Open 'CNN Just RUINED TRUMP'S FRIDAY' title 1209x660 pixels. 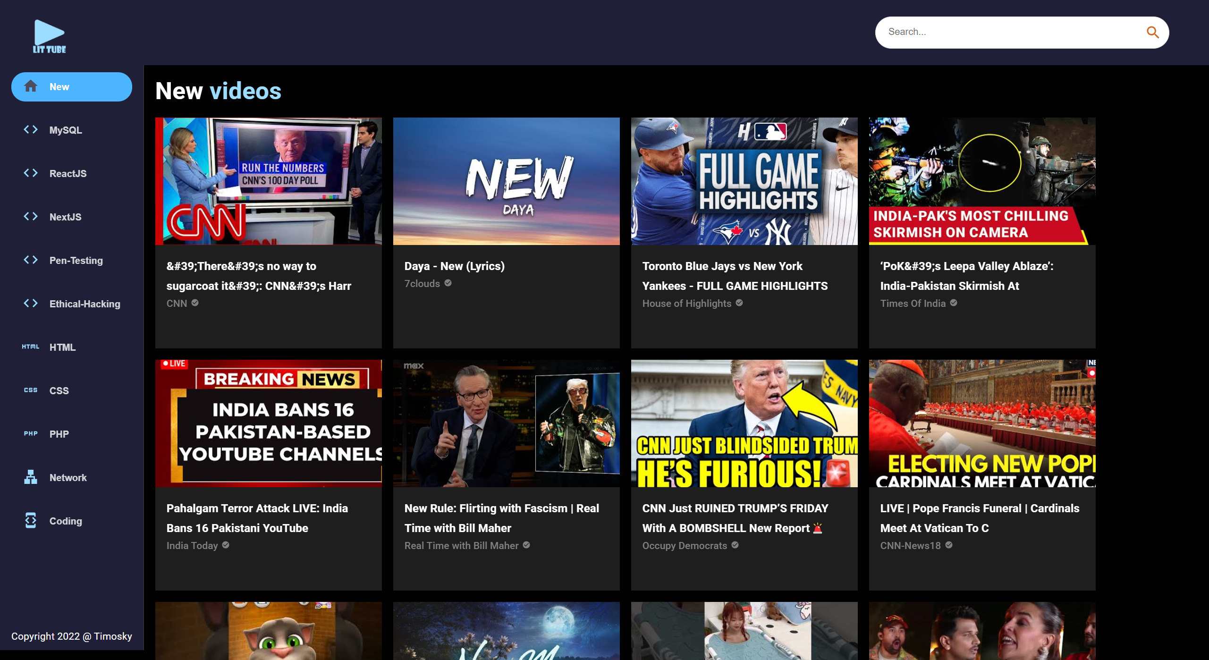[x=736, y=518]
